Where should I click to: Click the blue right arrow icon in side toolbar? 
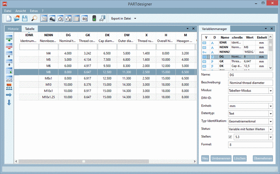coord(9,95)
